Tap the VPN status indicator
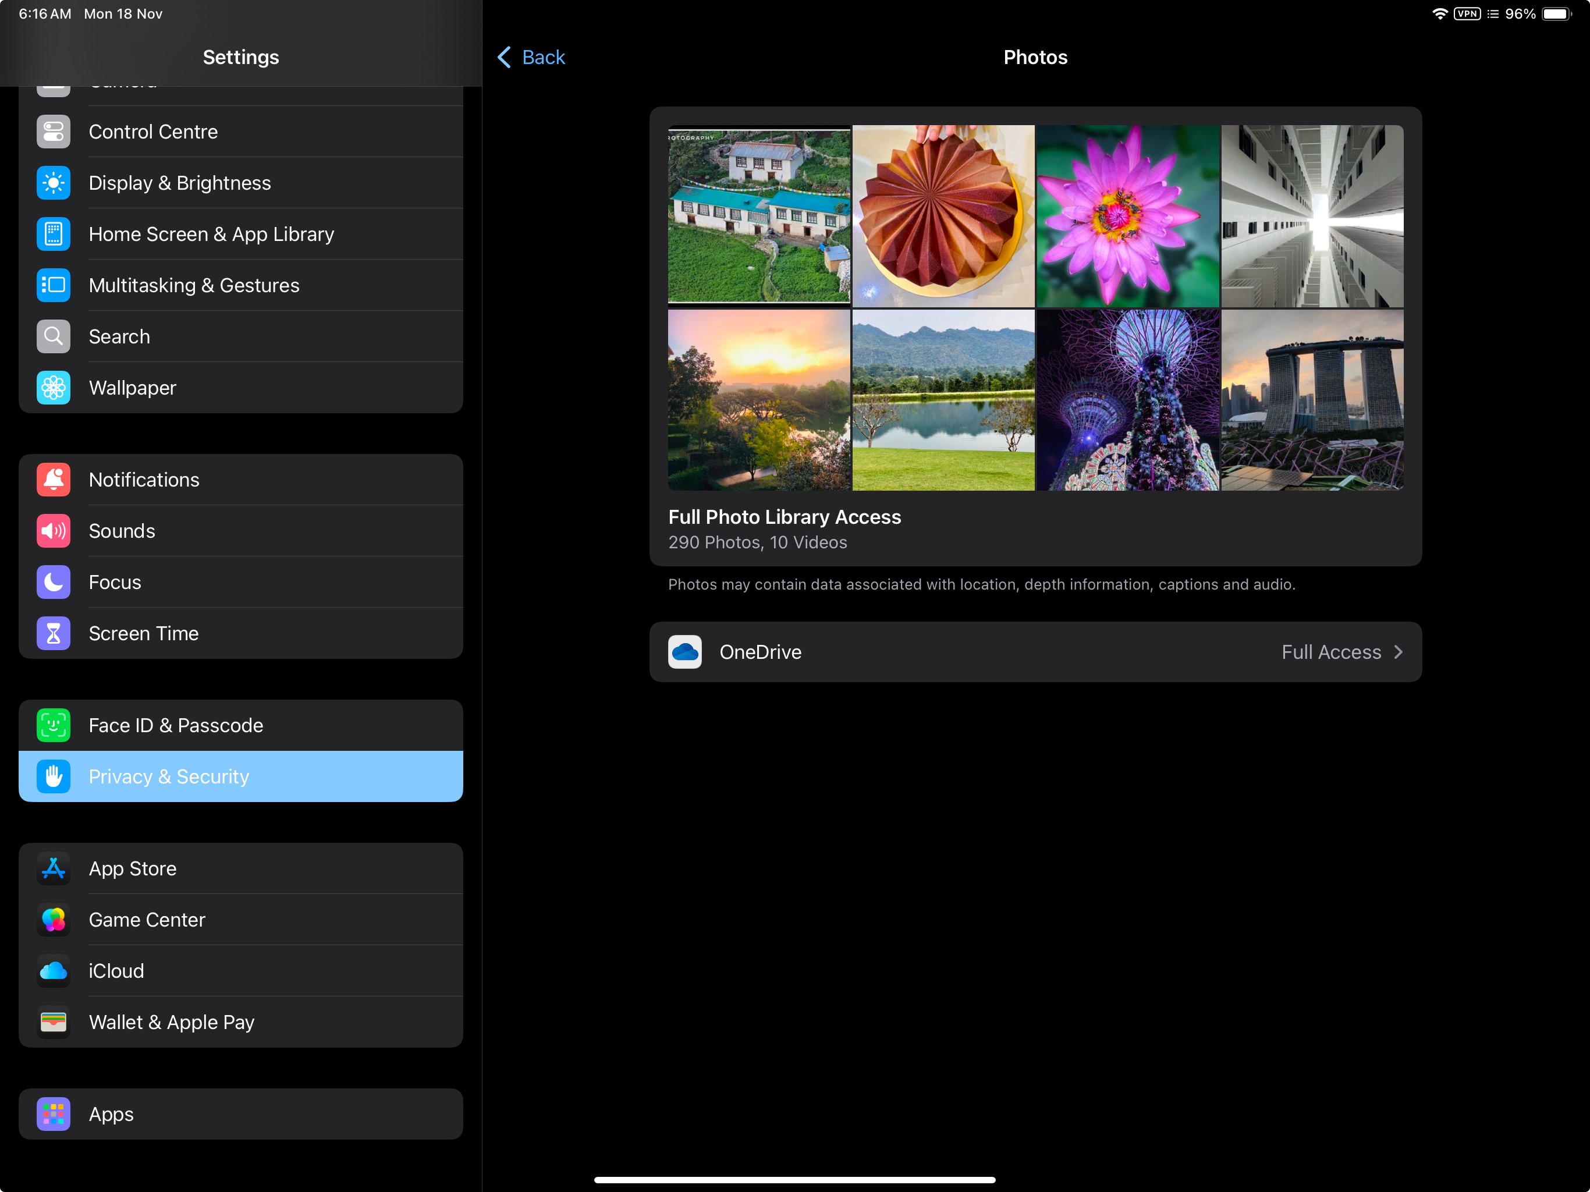This screenshot has width=1590, height=1192. [1467, 13]
